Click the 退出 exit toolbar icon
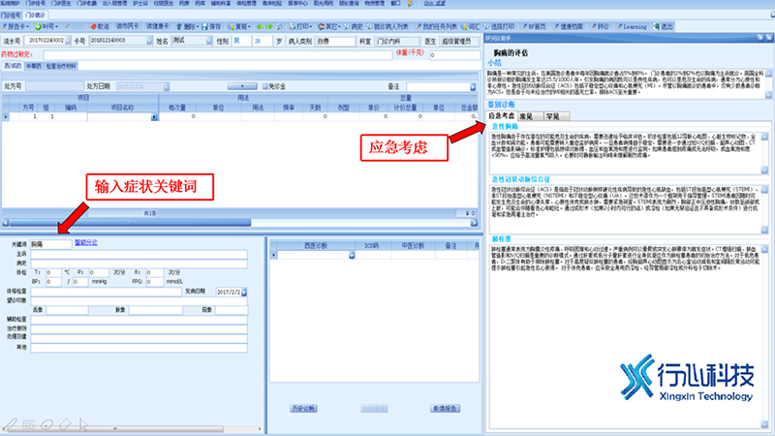This screenshot has width=775, height=436. pyautogui.click(x=664, y=27)
